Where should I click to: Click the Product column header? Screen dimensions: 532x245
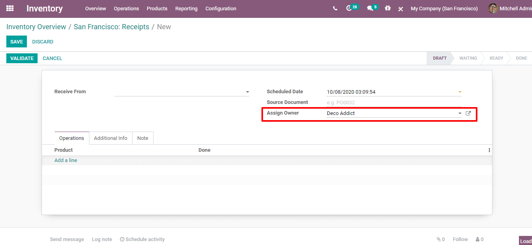tap(64, 150)
